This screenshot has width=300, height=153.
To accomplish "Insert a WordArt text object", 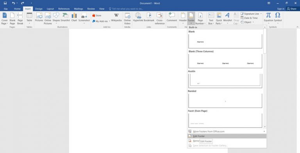I will [227, 18].
